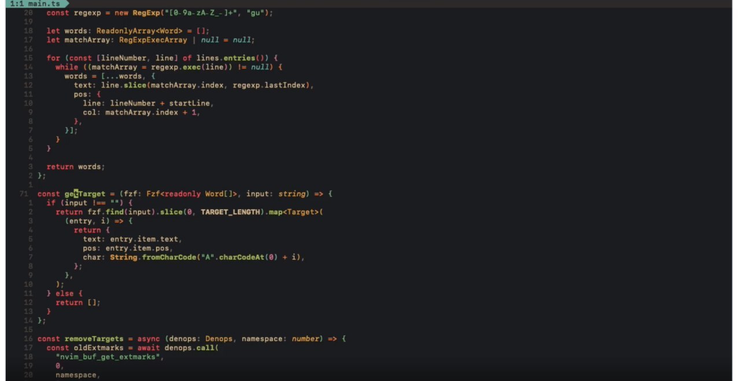
Task: Click the 'col: matchArray.index + 1' line
Action: (x=143, y=112)
